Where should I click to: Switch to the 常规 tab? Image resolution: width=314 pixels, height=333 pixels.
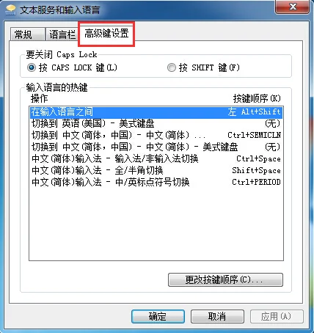tap(23, 34)
